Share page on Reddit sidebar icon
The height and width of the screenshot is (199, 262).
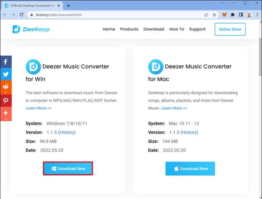6,87
